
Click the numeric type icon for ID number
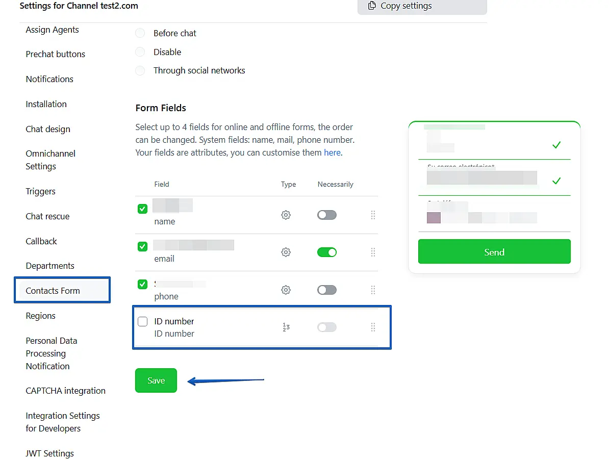point(286,327)
